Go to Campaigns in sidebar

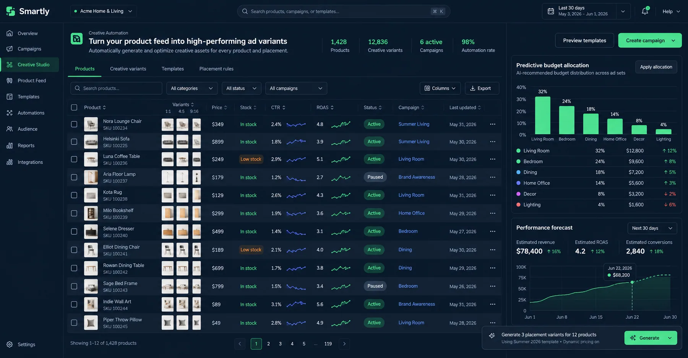point(30,49)
